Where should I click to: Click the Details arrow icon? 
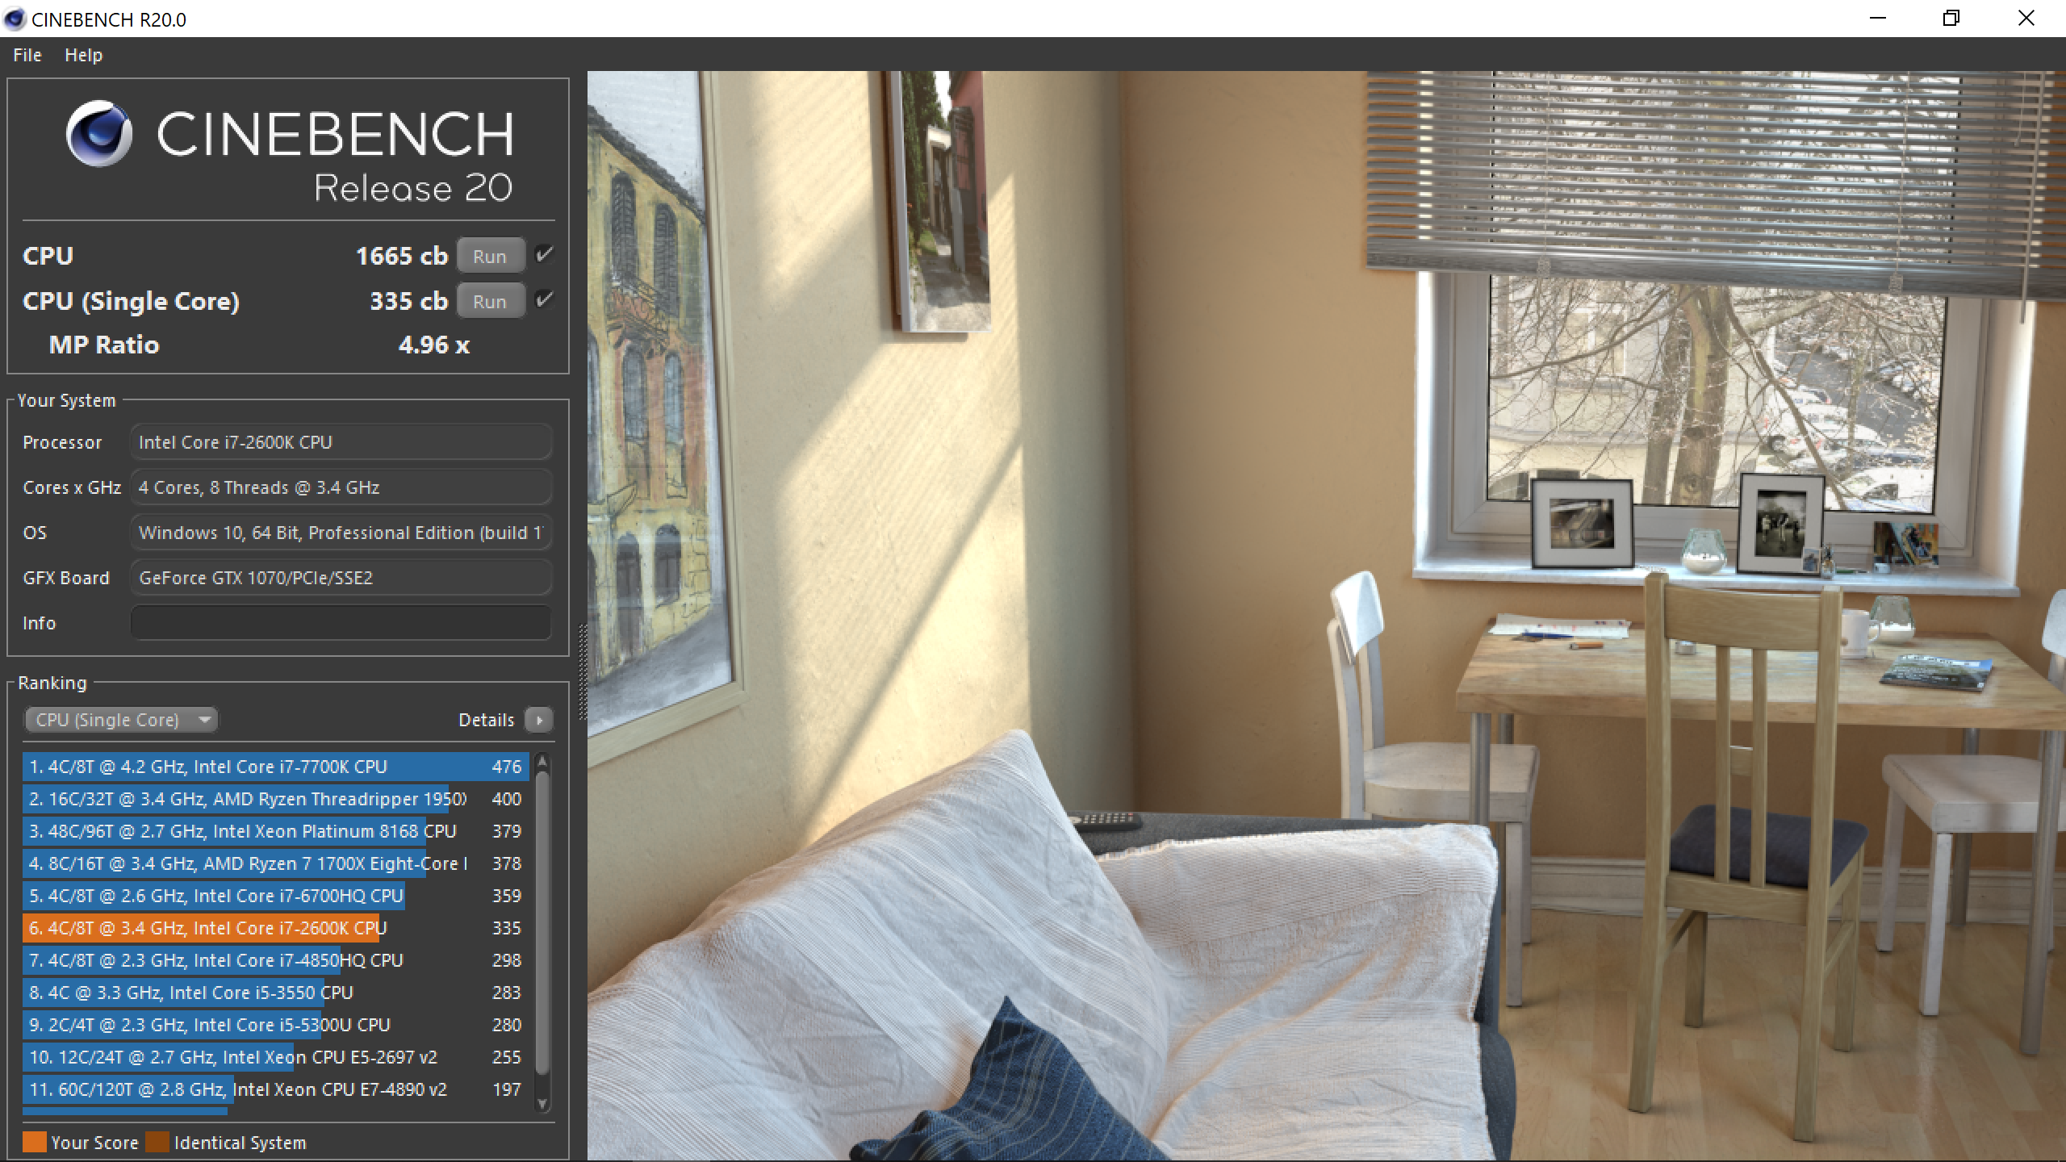pyautogui.click(x=538, y=720)
